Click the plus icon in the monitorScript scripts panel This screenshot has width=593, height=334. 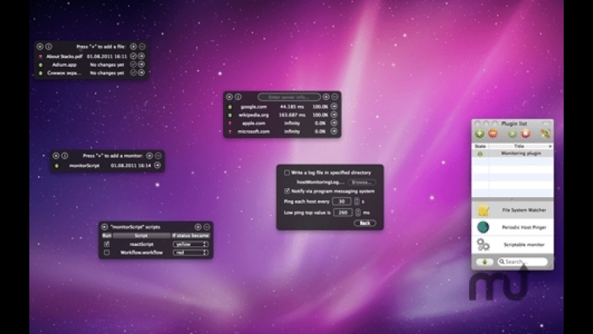tap(198, 227)
